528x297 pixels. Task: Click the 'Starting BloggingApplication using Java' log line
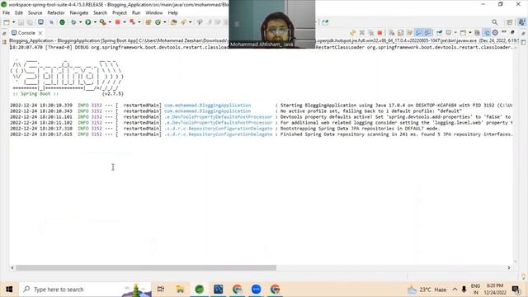point(261,105)
